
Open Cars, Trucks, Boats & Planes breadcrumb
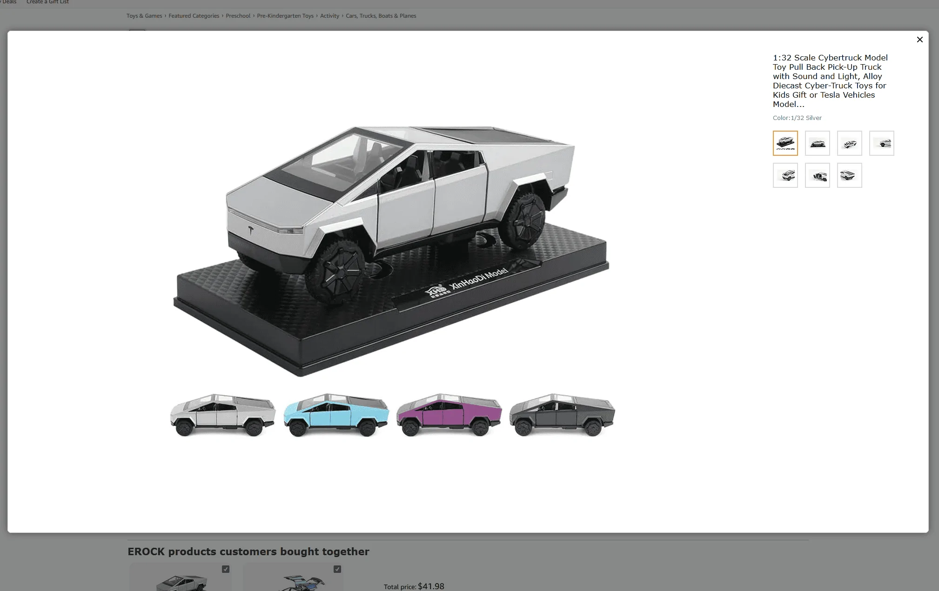tap(381, 16)
